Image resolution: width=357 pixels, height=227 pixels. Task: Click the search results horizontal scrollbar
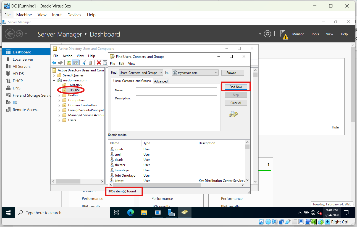pyautogui.click(x=177, y=185)
